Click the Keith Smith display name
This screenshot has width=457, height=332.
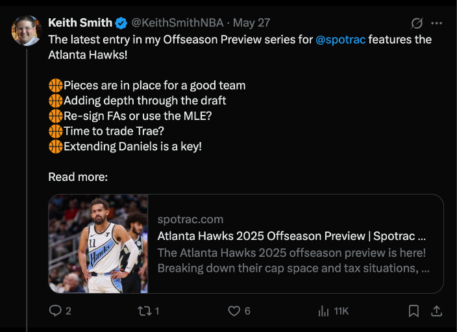(80, 23)
